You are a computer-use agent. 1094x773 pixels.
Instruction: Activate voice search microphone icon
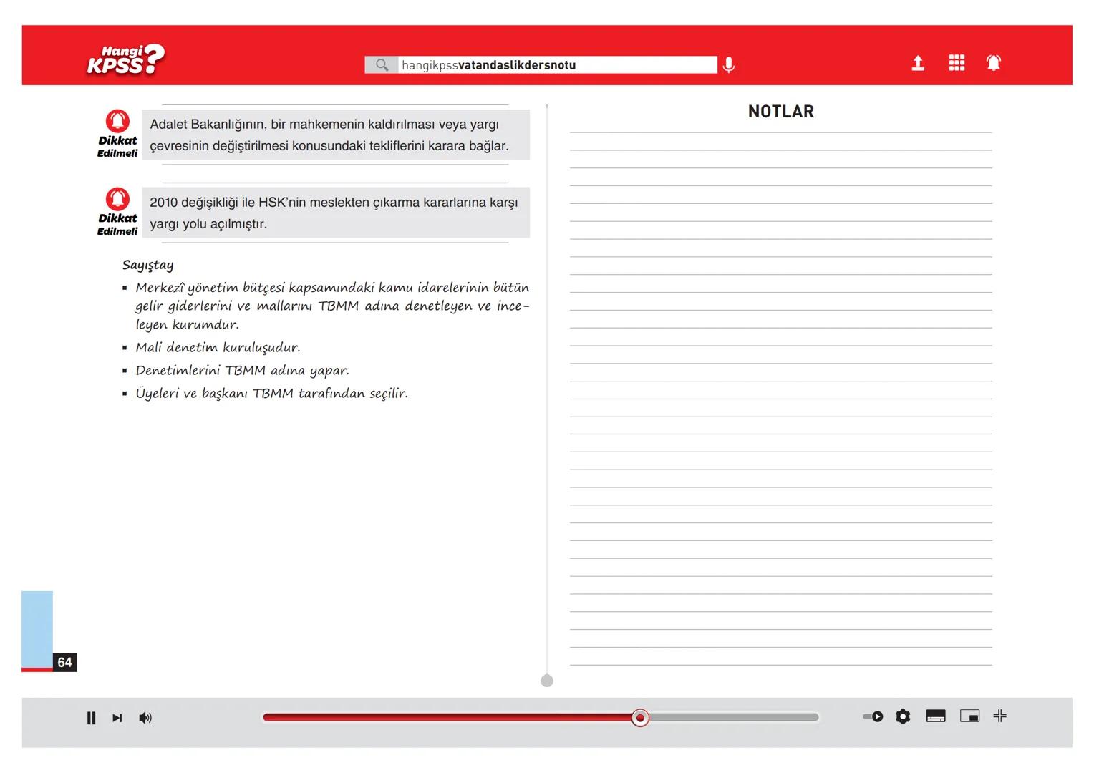(728, 65)
